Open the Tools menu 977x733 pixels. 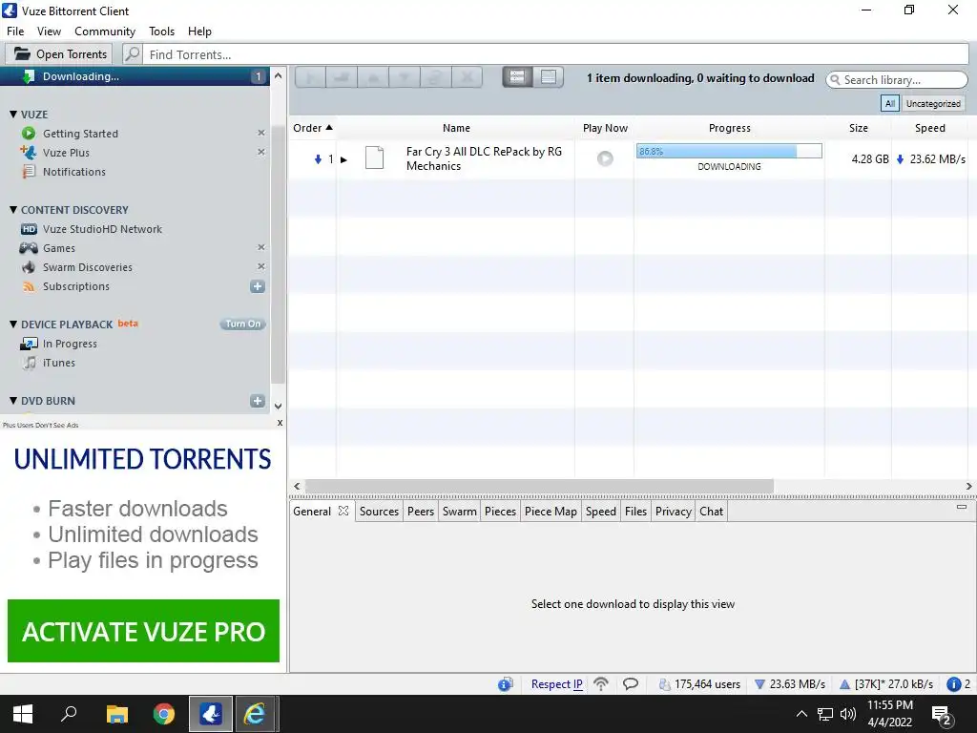tap(161, 31)
